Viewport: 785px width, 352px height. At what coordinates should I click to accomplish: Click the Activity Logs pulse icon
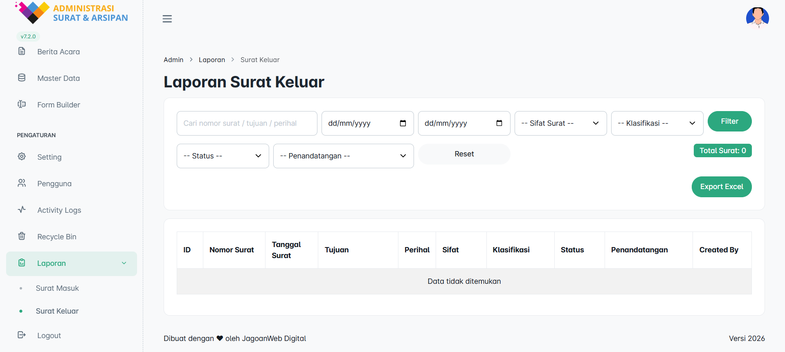pos(22,210)
